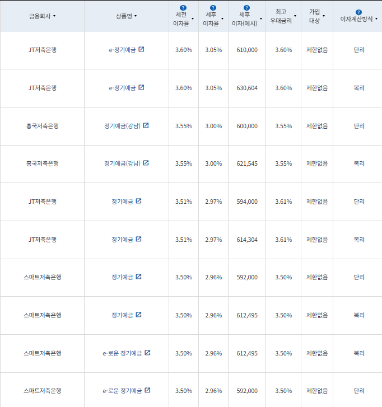
Task: Sort by 세후 이자(예시) column arrow
Action: [261, 18]
